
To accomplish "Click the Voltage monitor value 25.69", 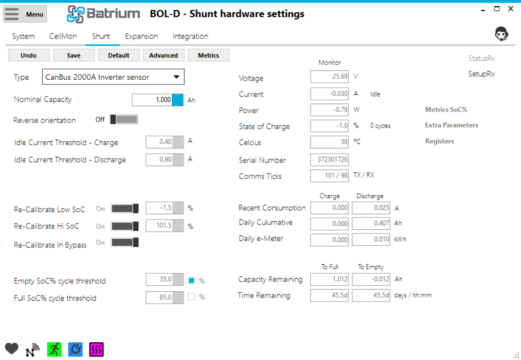I will coord(329,77).
